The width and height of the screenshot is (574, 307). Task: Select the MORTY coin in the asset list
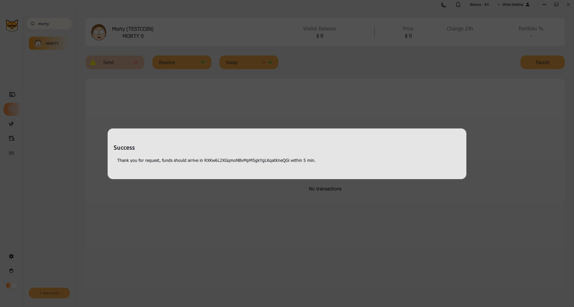(x=48, y=44)
